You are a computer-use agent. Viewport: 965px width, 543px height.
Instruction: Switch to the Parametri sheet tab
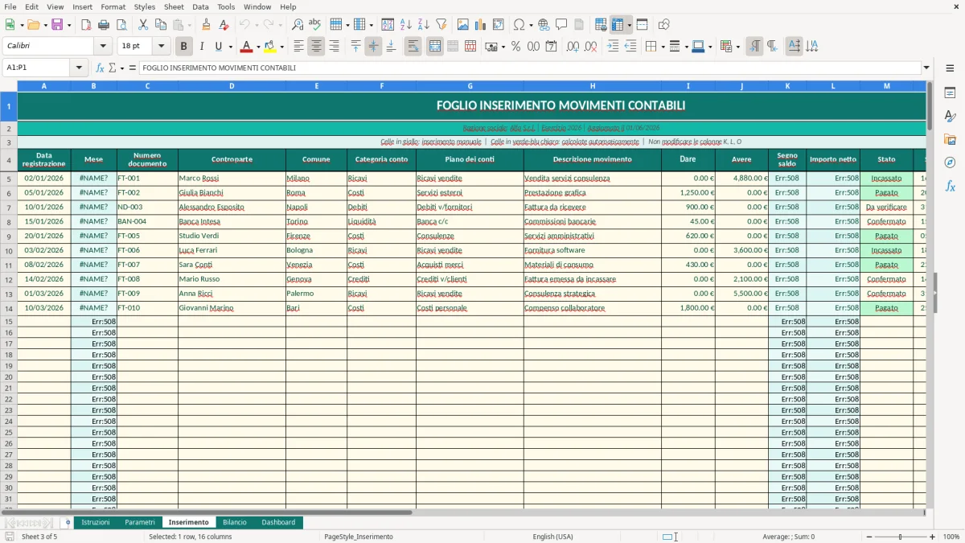(140, 522)
